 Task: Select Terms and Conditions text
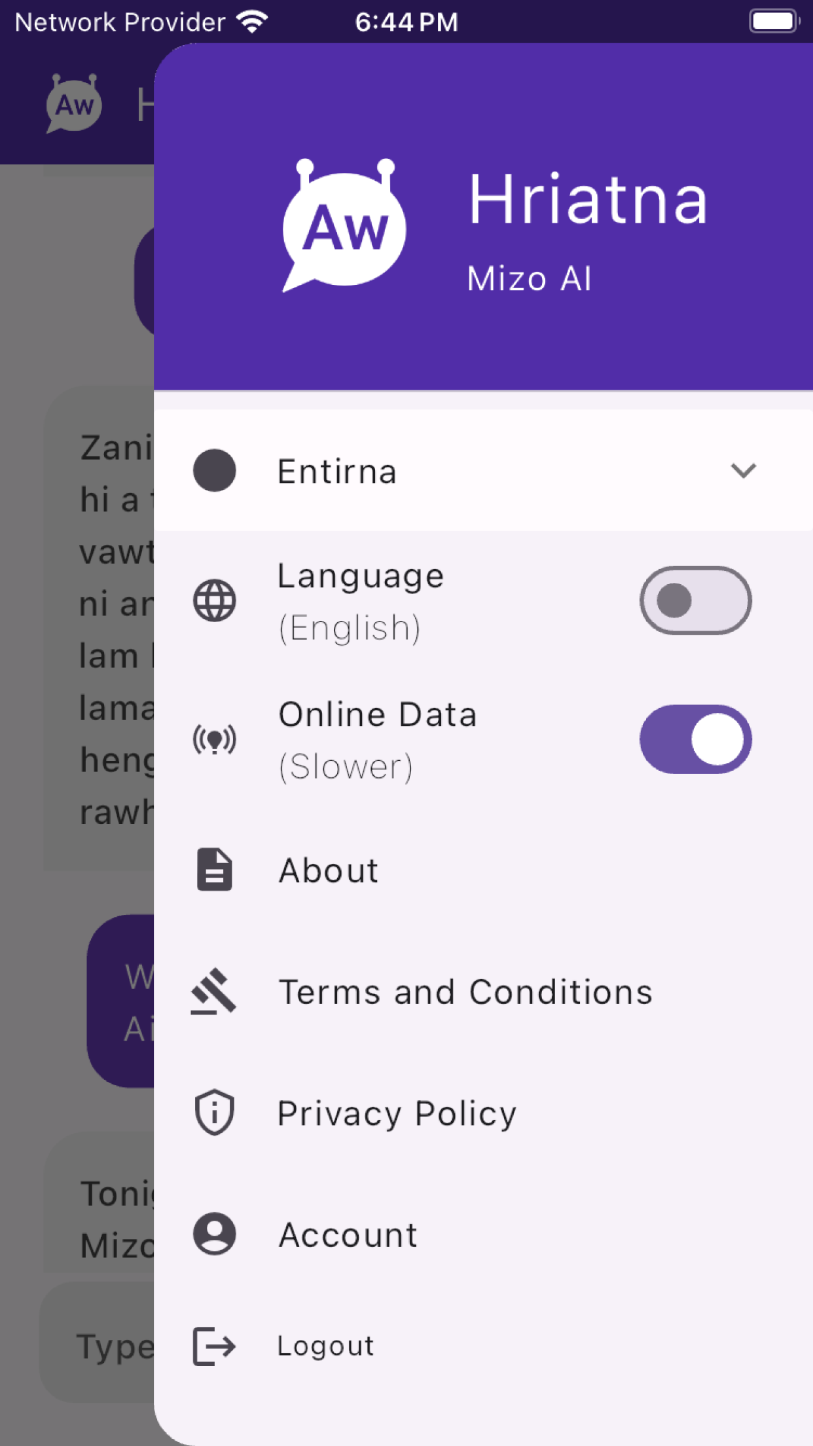(465, 992)
